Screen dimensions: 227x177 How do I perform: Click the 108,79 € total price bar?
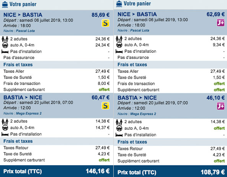tap(170, 172)
